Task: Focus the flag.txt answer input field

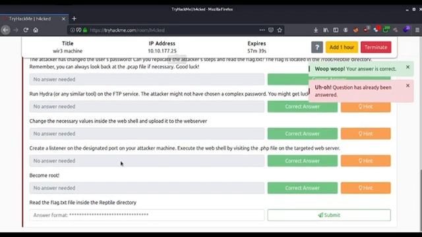Action: click(x=147, y=215)
